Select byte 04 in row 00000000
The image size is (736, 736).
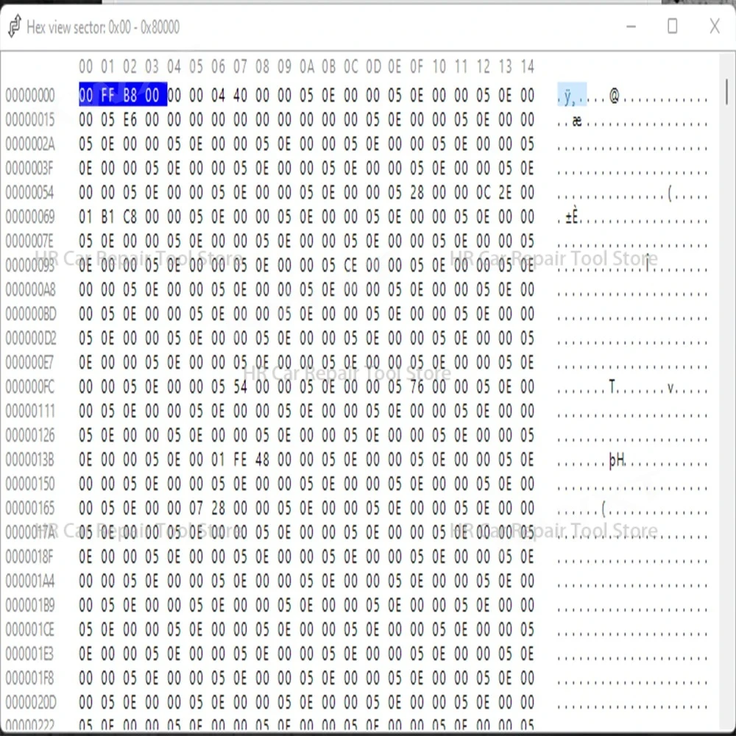[x=219, y=95]
